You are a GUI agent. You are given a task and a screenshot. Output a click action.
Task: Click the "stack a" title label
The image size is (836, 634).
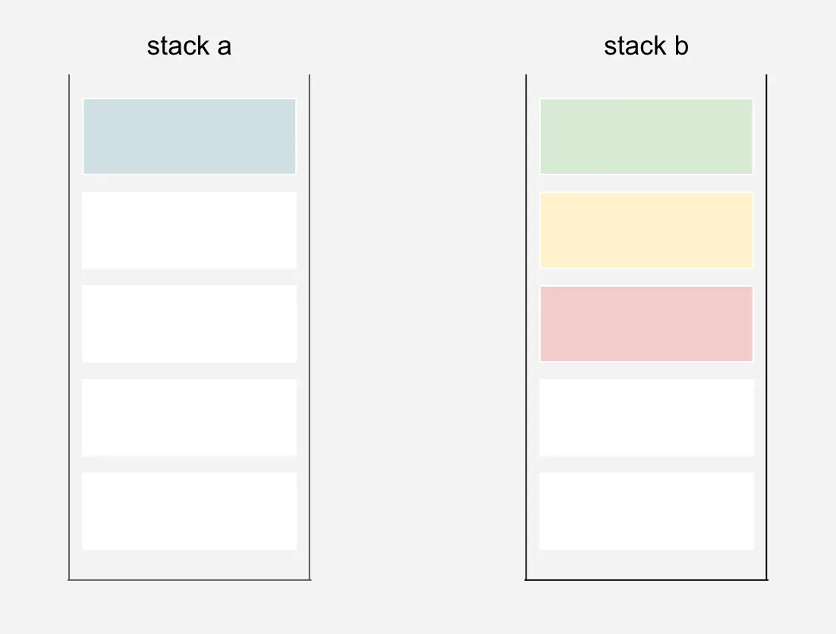tap(189, 46)
